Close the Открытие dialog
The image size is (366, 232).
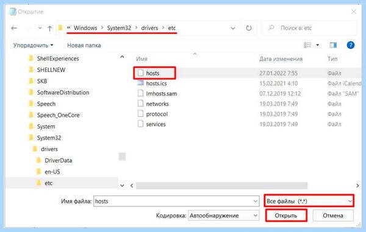click(x=354, y=12)
